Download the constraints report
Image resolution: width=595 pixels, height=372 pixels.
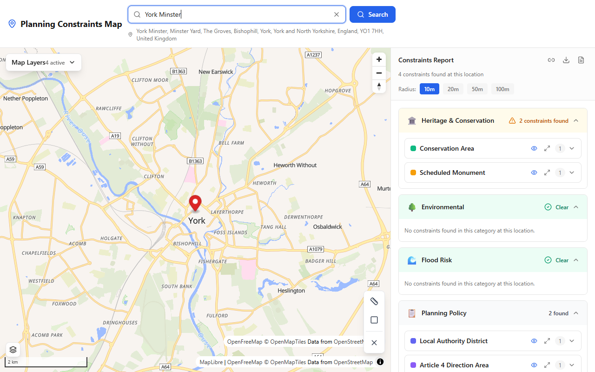tap(566, 60)
